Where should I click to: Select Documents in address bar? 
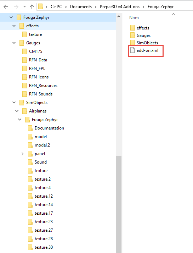click(81, 7)
